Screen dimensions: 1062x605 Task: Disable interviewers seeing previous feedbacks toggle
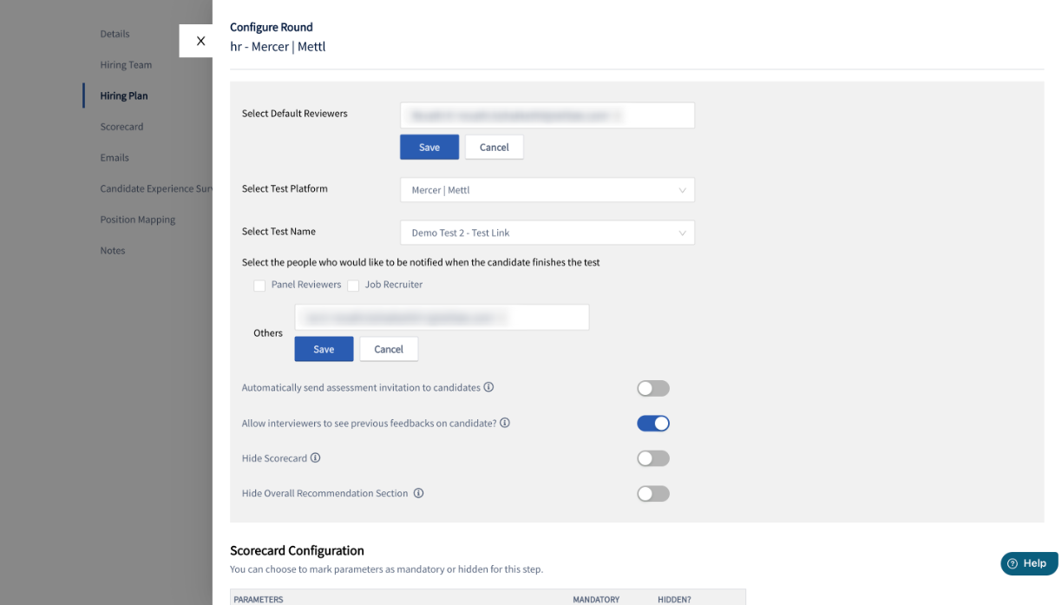pyautogui.click(x=653, y=424)
